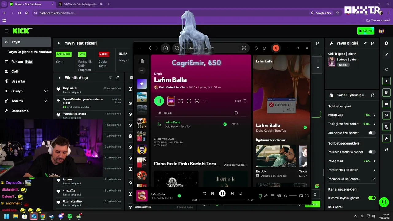
Task: Show lyrics with microphone icon
Action: (x=266, y=196)
